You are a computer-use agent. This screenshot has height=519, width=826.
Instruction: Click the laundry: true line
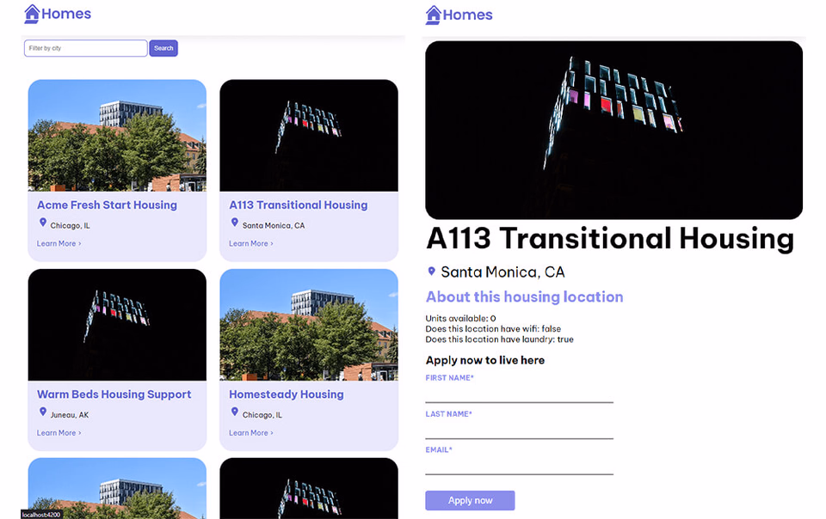click(499, 339)
